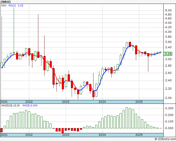This screenshot has width=176, height=141.
Task: Click the MA value 3.22
Action: (x=20, y=6)
